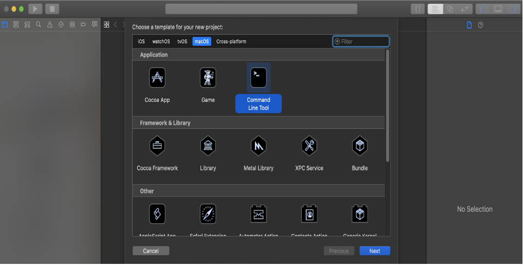Screen dimensions: 523x265
Task: Select the Library template icon
Action: (x=208, y=146)
